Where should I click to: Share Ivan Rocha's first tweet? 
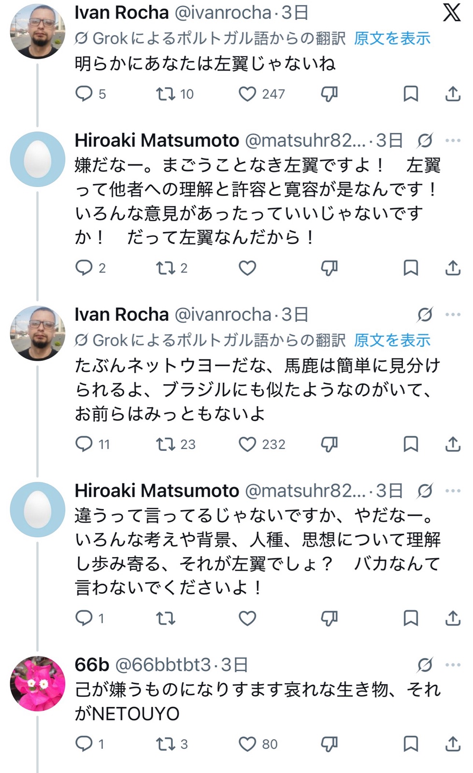[452, 94]
